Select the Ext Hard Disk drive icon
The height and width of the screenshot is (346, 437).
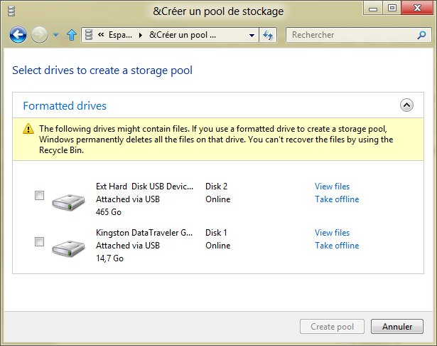pyautogui.click(x=68, y=201)
